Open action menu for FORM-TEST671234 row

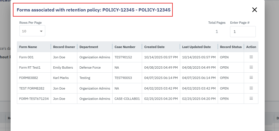251,98
